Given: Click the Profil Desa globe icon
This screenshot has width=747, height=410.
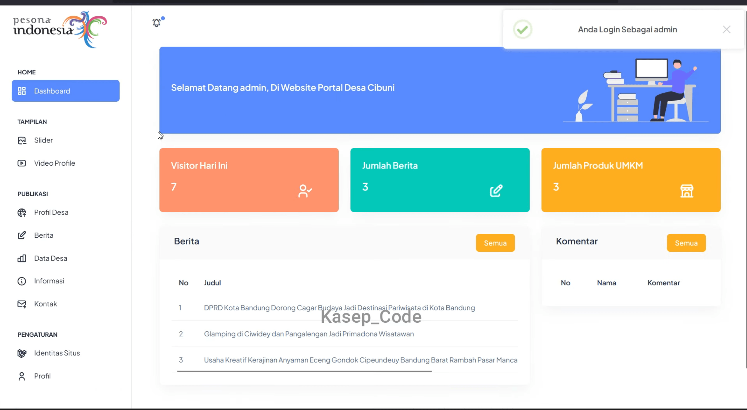Looking at the screenshot, I should pyautogui.click(x=22, y=213).
